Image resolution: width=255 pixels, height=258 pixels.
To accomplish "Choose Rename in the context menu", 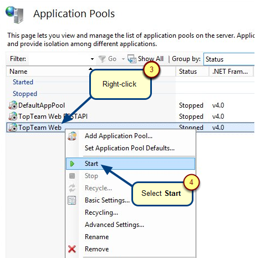I will point(96,237).
